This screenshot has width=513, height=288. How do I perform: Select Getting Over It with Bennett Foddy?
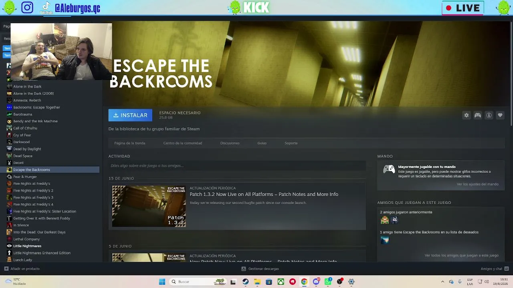[x=42, y=218]
